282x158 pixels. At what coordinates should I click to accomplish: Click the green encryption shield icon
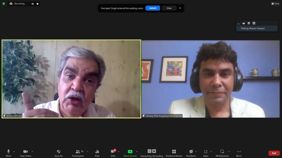(x=4, y=4)
